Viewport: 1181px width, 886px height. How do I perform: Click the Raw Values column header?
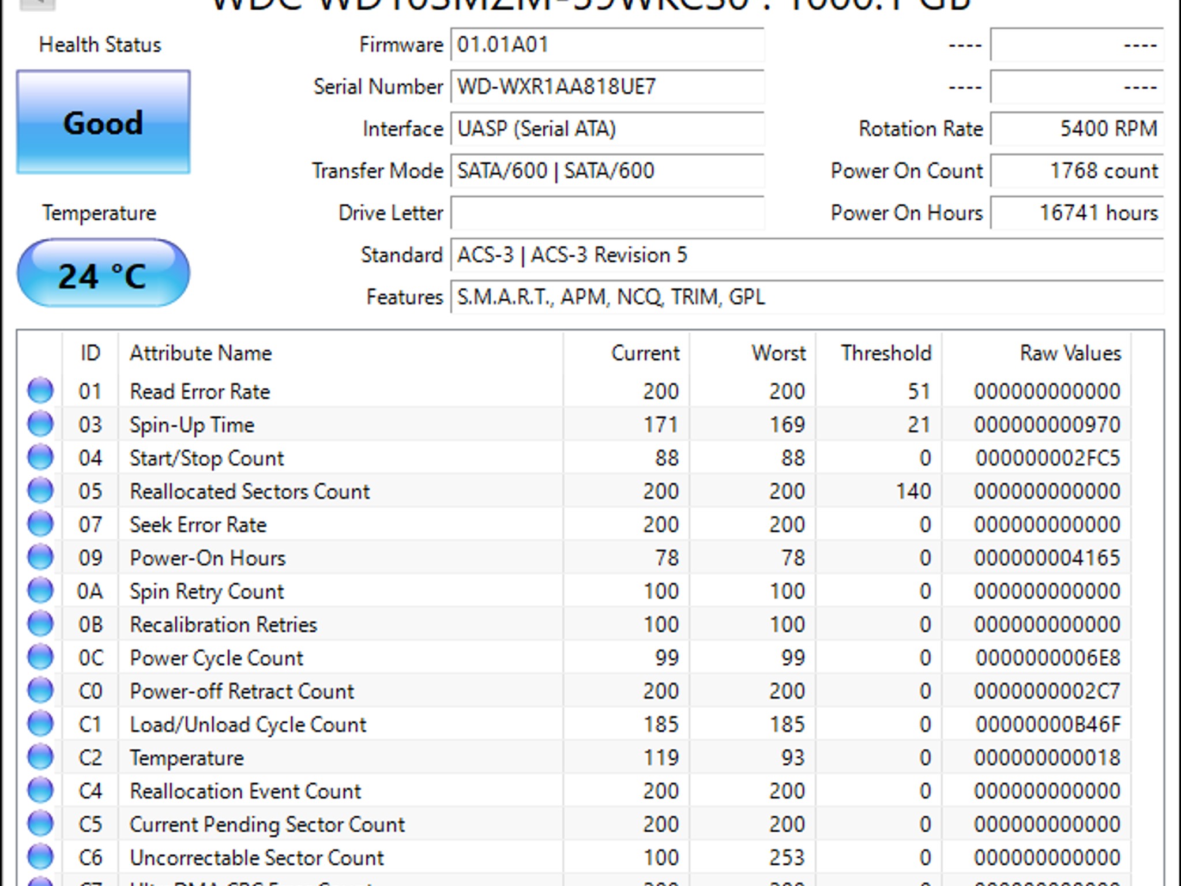tap(1036, 353)
